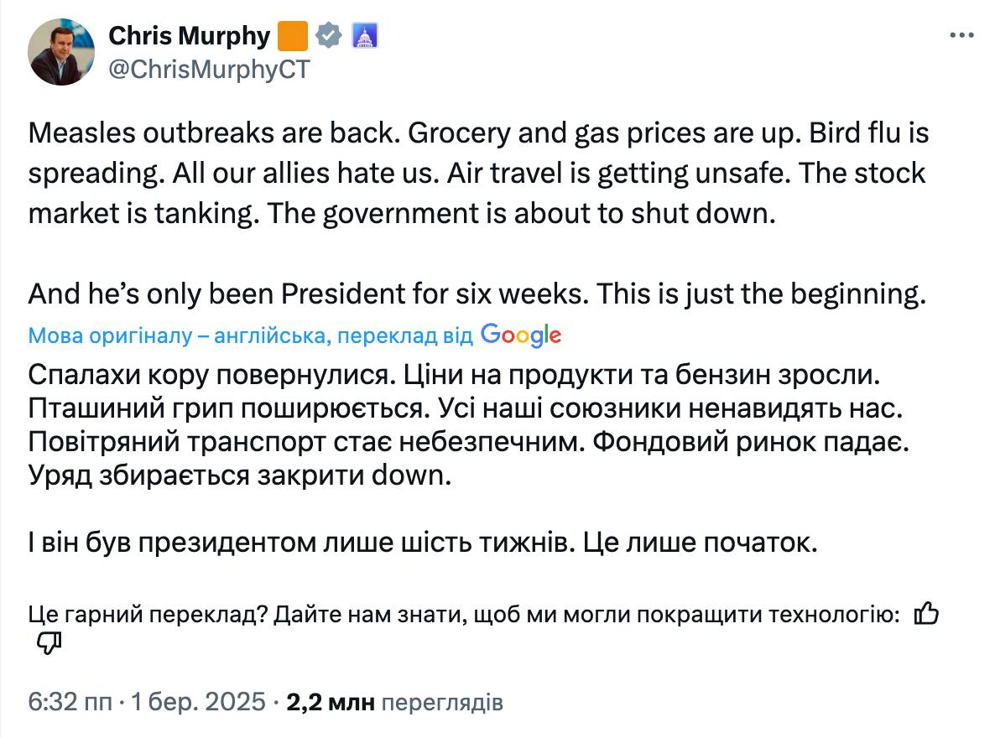Rate translation with thumbs down icon

[x=49, y=643]
